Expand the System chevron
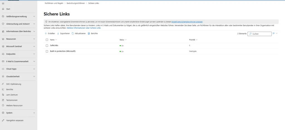 34,113
